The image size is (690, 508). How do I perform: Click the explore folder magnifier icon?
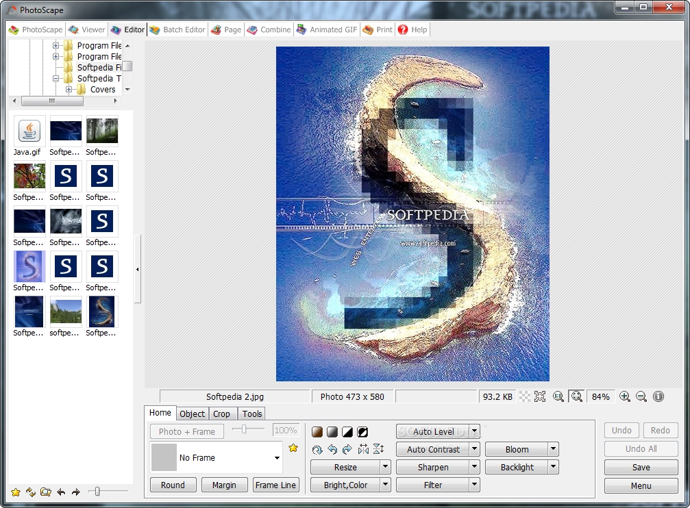pyautogui.click(x=46, y=492)
